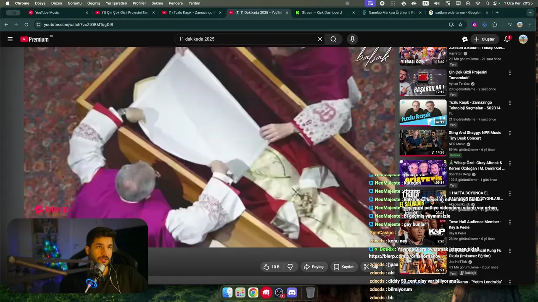The image size is (538, 302).
Task: Click the Kaydet save button
Action: (343, 267)
